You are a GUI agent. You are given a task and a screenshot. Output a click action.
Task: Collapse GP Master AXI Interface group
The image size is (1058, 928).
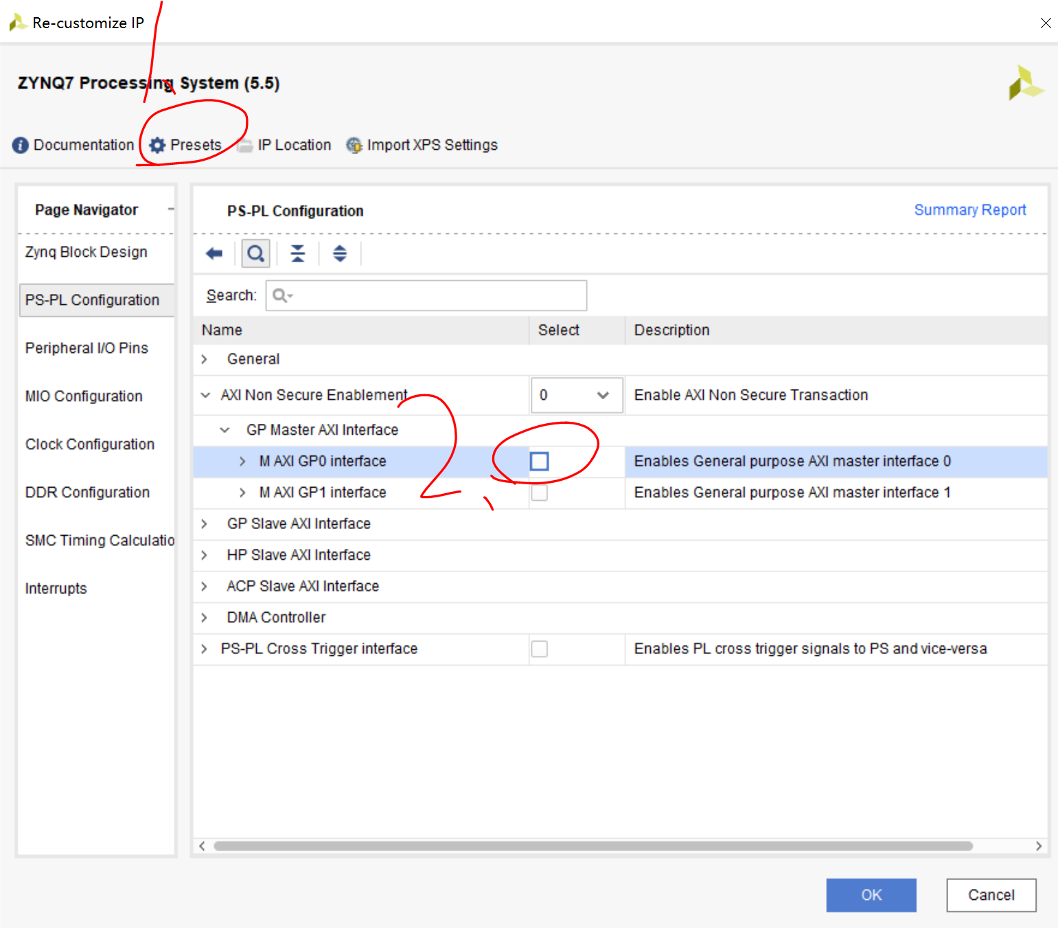pos(225,430)
